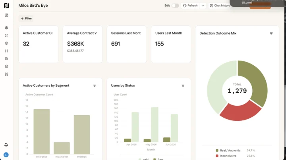
Task: Open Active Customers by Segment filter icon
Action: 95,86
